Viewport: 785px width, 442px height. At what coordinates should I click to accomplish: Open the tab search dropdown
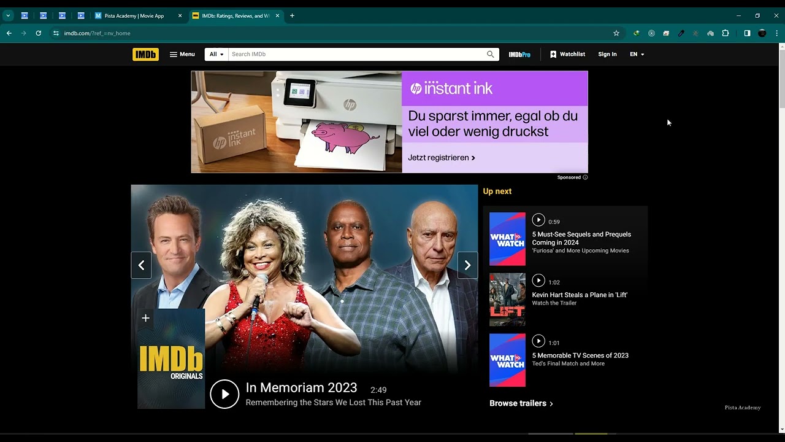[8, 16]
